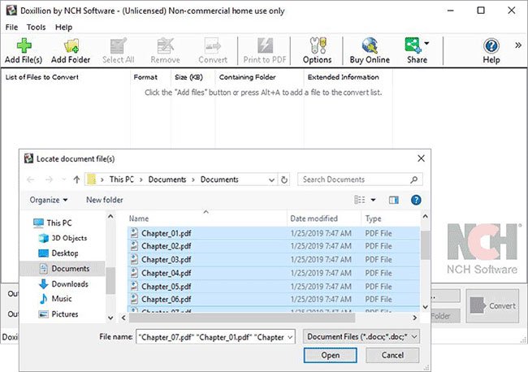The width and height of the screenshot is (528, 372).
Task: Open the view options dropdown arrow
Action: (x=373, y=200)
